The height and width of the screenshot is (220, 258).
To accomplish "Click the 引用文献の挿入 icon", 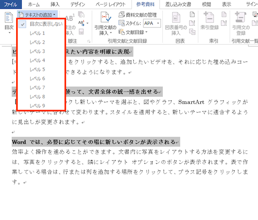I will (105, 17).
